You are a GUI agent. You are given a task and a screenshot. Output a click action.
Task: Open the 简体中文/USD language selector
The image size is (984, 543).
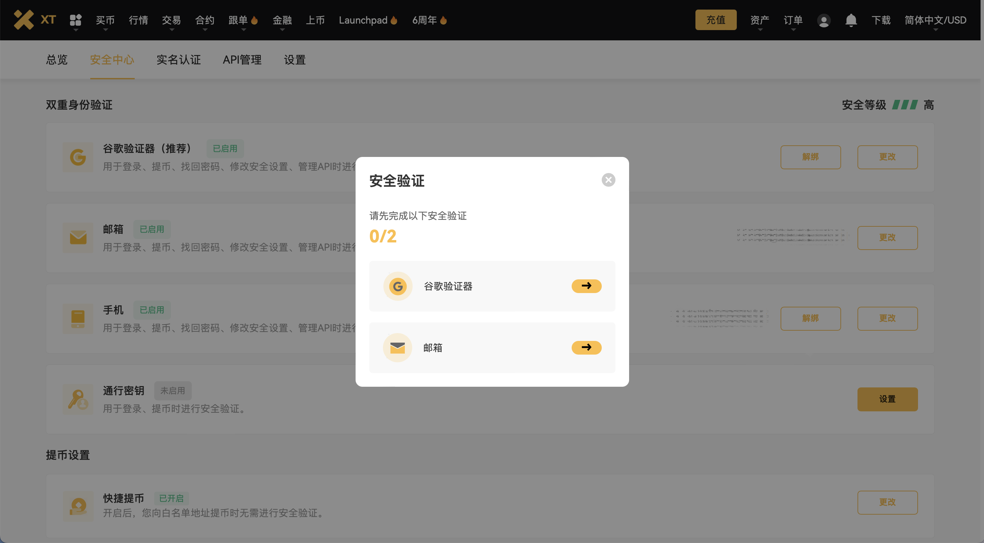tap(935, 20)
